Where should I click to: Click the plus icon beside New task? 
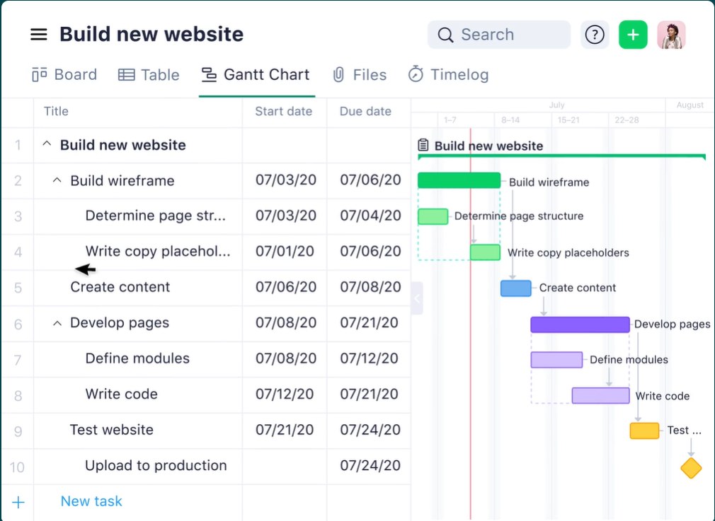[18, 502]
